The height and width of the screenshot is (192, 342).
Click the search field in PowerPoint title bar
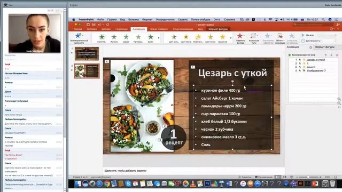313,25
